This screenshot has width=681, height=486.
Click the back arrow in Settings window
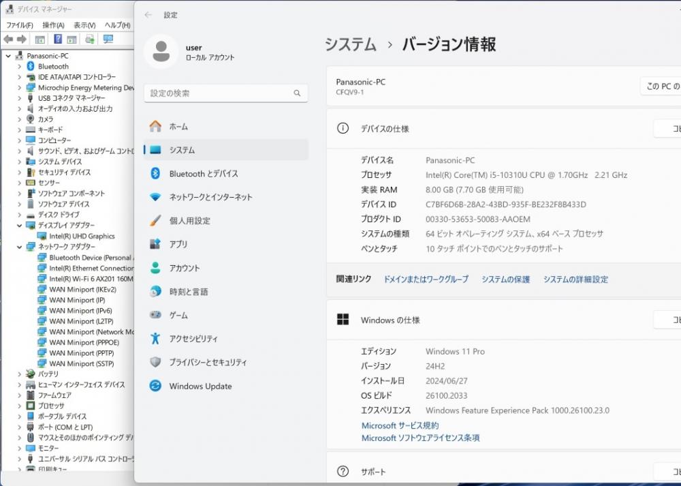tap(148, 15)
